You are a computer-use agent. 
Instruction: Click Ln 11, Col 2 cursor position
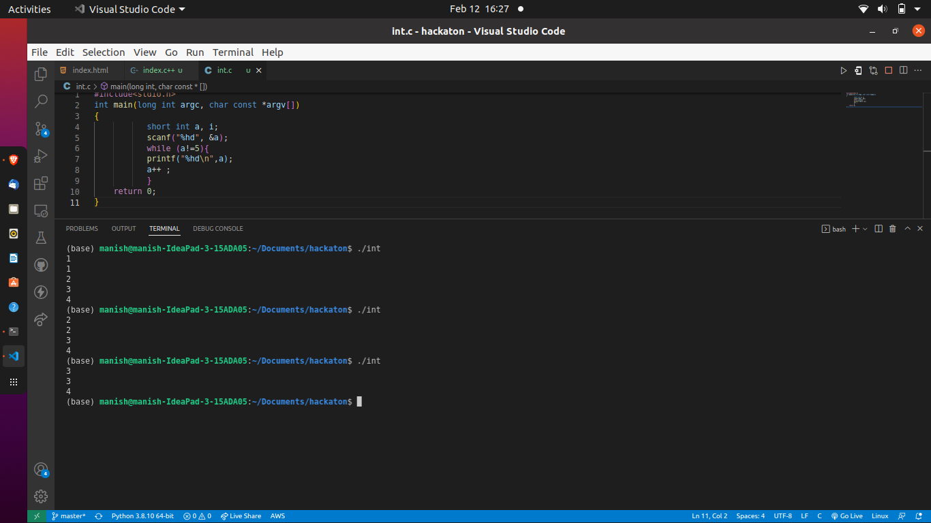click(709, 516)
